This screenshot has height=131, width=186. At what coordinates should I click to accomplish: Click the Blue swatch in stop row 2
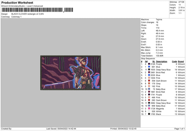149,67
